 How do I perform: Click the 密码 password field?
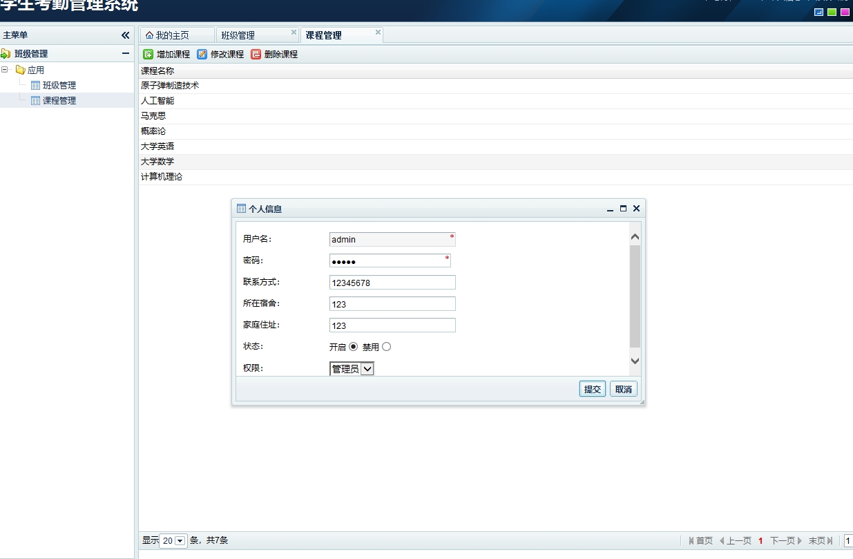coord(390,260)
